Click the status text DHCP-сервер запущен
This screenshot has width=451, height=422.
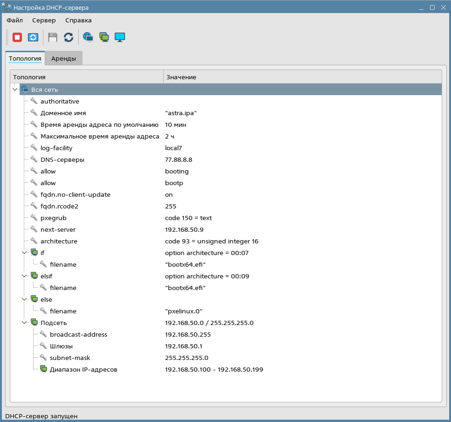click(41, 416)
